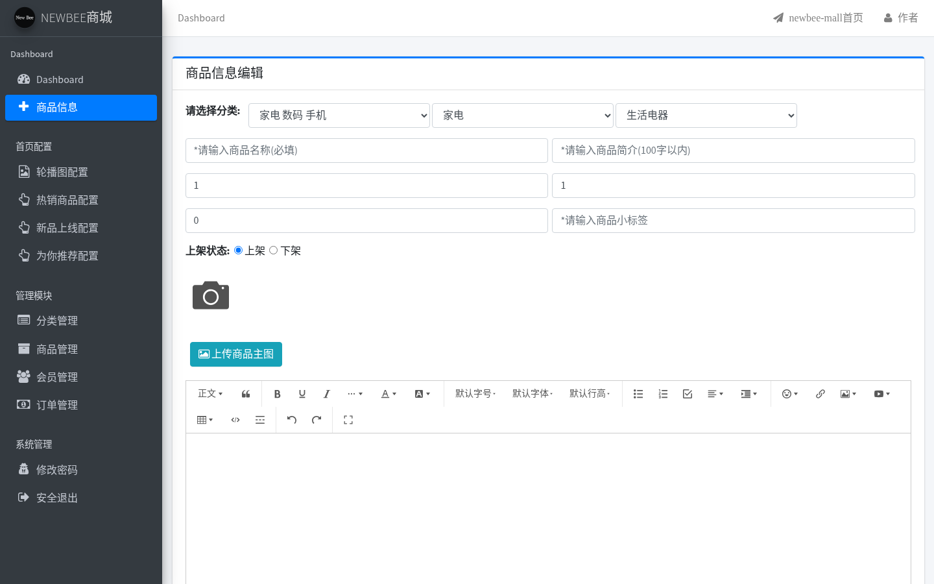Open the second-level category dropdown 家电

click(523, 116)
